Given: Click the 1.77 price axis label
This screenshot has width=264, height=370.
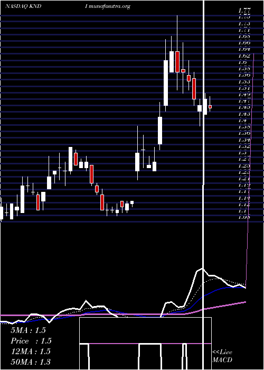Looking at the screenshot, I should pos(244,11).
